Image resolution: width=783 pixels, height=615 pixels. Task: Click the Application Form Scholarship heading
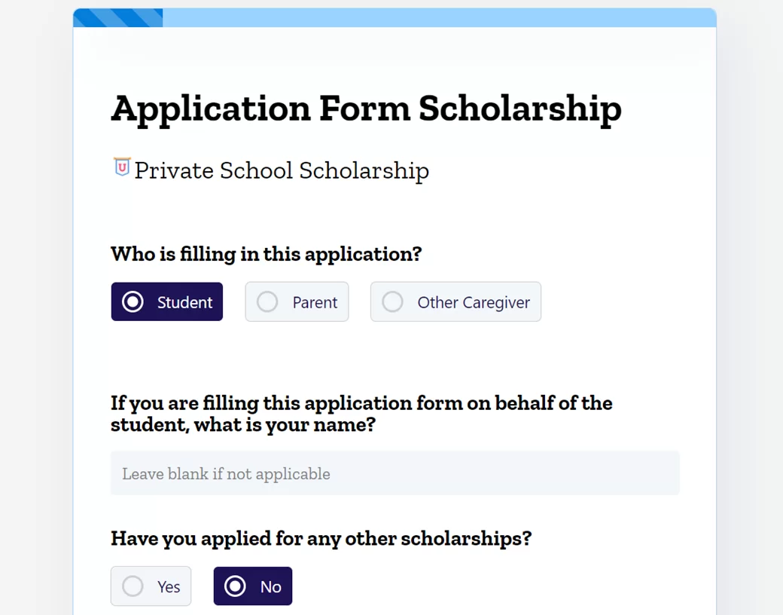point(366,108)
